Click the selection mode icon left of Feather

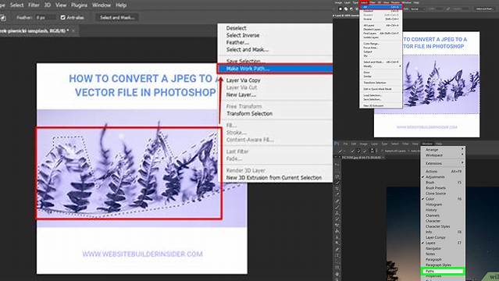click(x=3, y=18)
